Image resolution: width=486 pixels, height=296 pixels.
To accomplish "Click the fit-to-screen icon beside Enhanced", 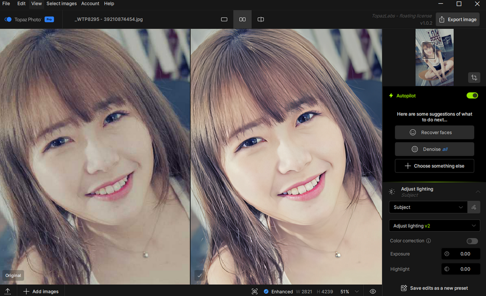I will click(x=254, y=292).
